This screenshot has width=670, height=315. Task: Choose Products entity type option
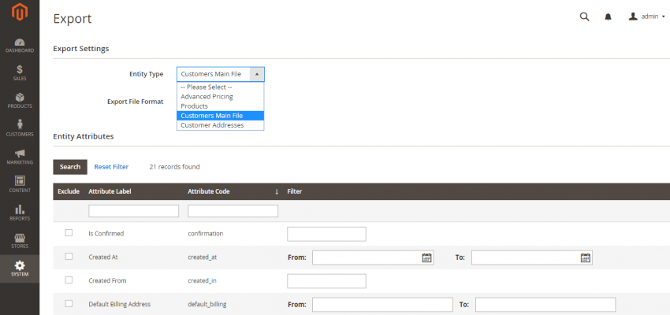point(220,106)
